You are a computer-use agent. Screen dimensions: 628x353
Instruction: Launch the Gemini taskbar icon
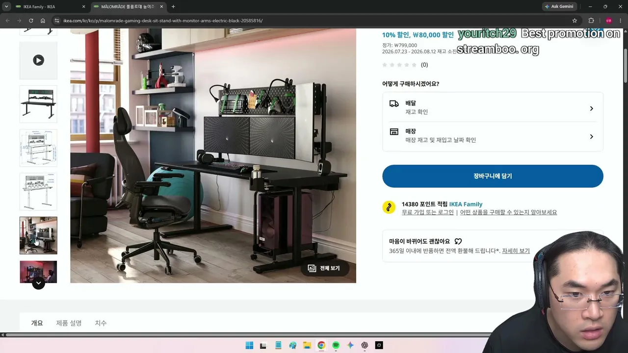tap(350, 345)
